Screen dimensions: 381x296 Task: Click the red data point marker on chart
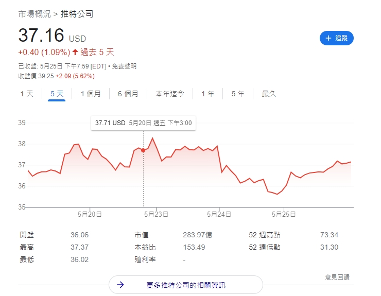pyautogui.click(x=143, y=150)
